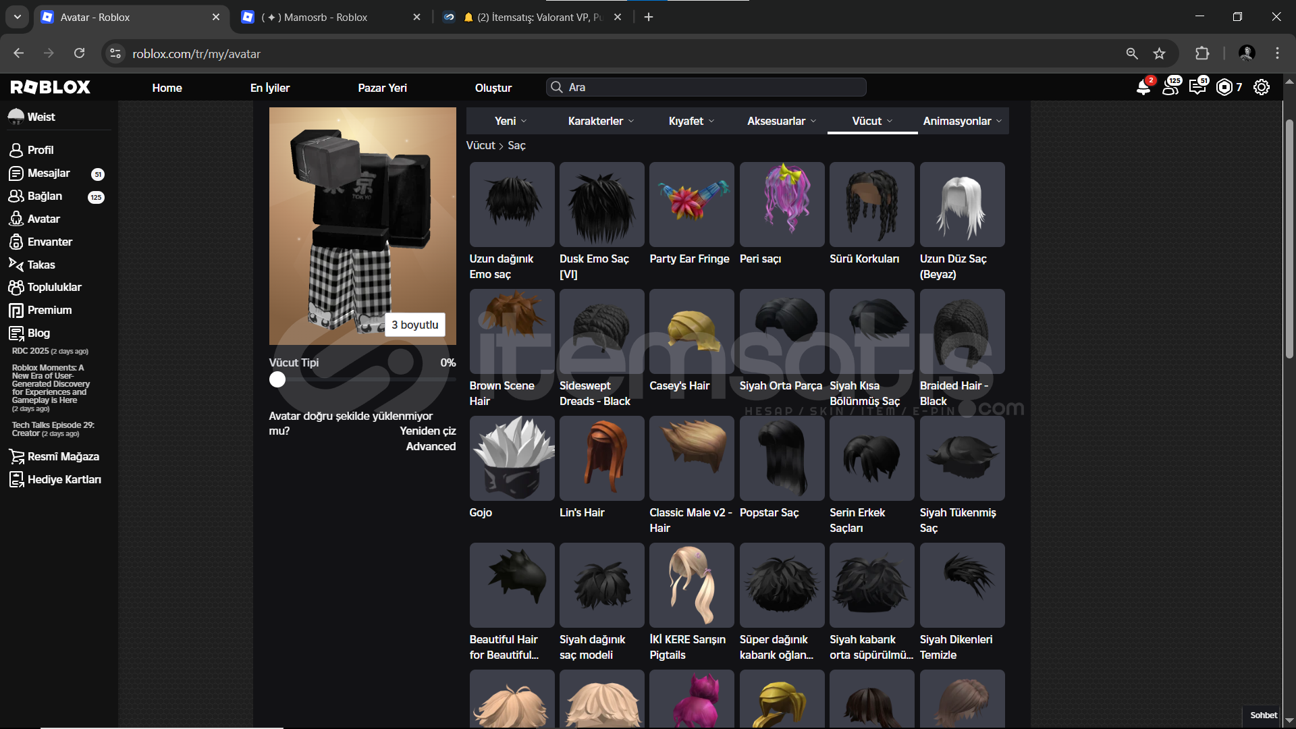The height and width of the screenshot is (729, 1296).
Task: Expand the Kıyafet dropdown
Action: (x=691, y=121)
